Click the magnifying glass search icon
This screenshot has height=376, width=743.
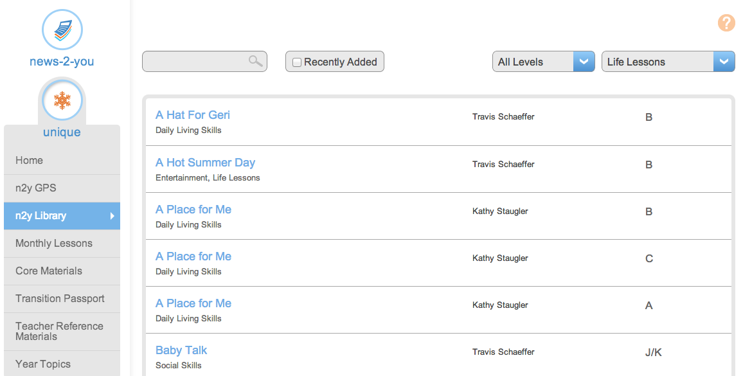(x=255, y=62)
